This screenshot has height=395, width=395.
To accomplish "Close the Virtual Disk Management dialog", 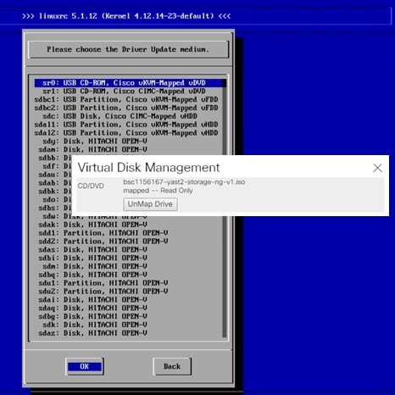I will [377, 168].
